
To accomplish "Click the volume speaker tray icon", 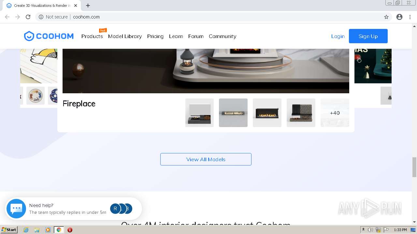I will click(x=370, y=230).
